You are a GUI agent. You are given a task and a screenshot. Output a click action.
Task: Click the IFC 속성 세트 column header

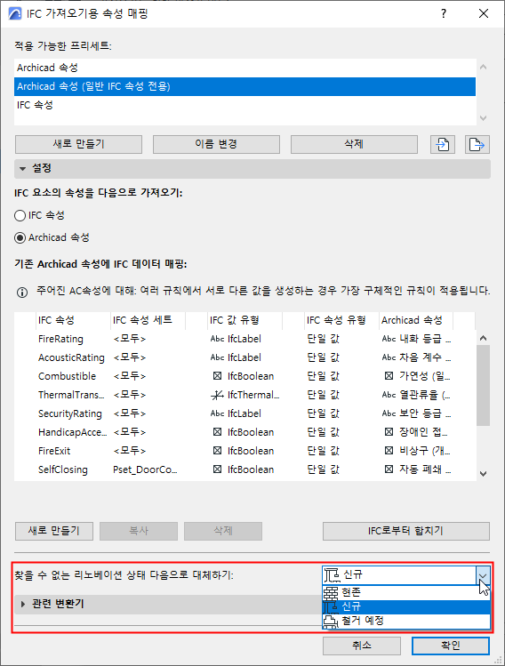(x=148, y=320)
